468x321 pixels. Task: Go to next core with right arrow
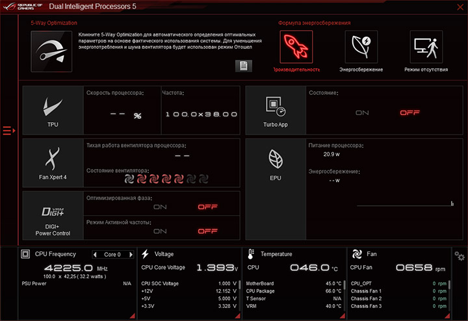point(131,255)
